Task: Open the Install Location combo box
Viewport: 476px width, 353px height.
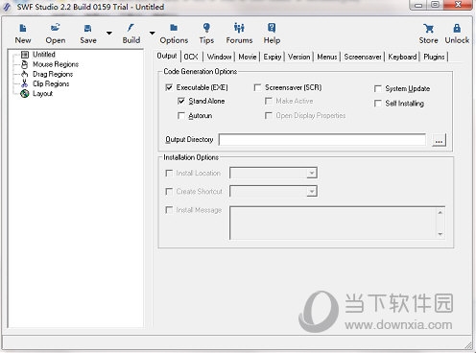Action: tap(274, 173)
